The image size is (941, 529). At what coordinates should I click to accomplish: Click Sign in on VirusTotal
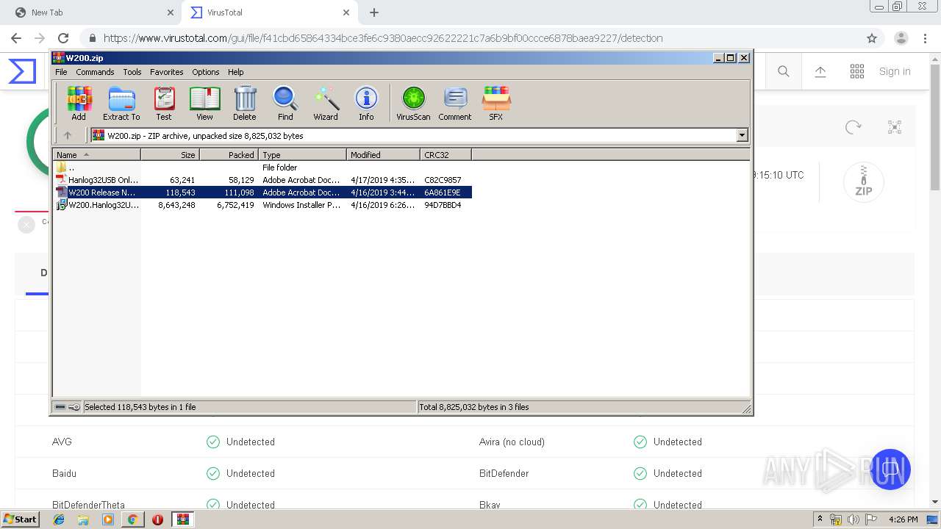click(x=895, y=71)
